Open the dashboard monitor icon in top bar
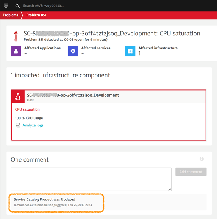Viewport: 217px width, 219px height. [x=6, y=6]
